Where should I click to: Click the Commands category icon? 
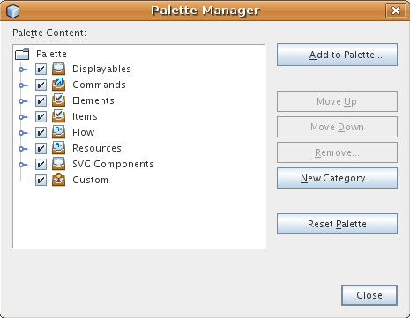tap(59, 85)
